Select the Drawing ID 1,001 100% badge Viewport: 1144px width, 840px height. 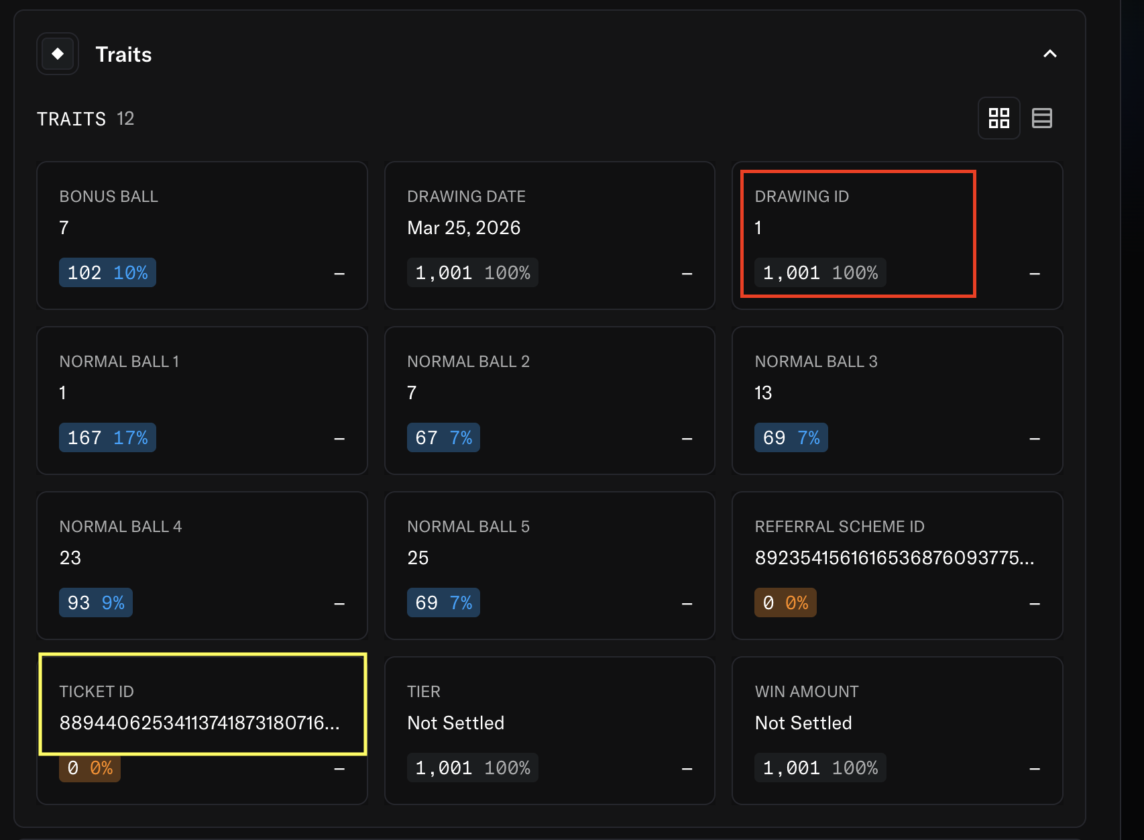[x=820, y=272]
